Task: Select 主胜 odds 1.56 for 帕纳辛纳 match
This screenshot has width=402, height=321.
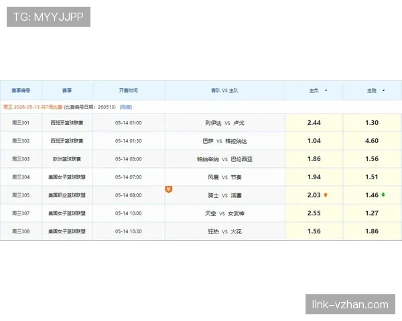Action: [x=372, y=159]
